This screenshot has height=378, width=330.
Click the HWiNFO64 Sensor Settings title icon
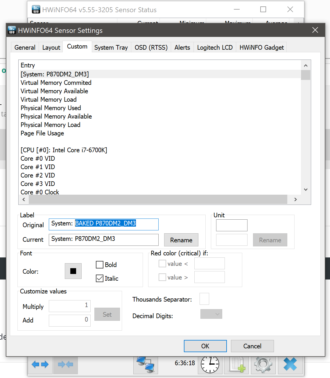pyautogui.click(x=12, y=30)
